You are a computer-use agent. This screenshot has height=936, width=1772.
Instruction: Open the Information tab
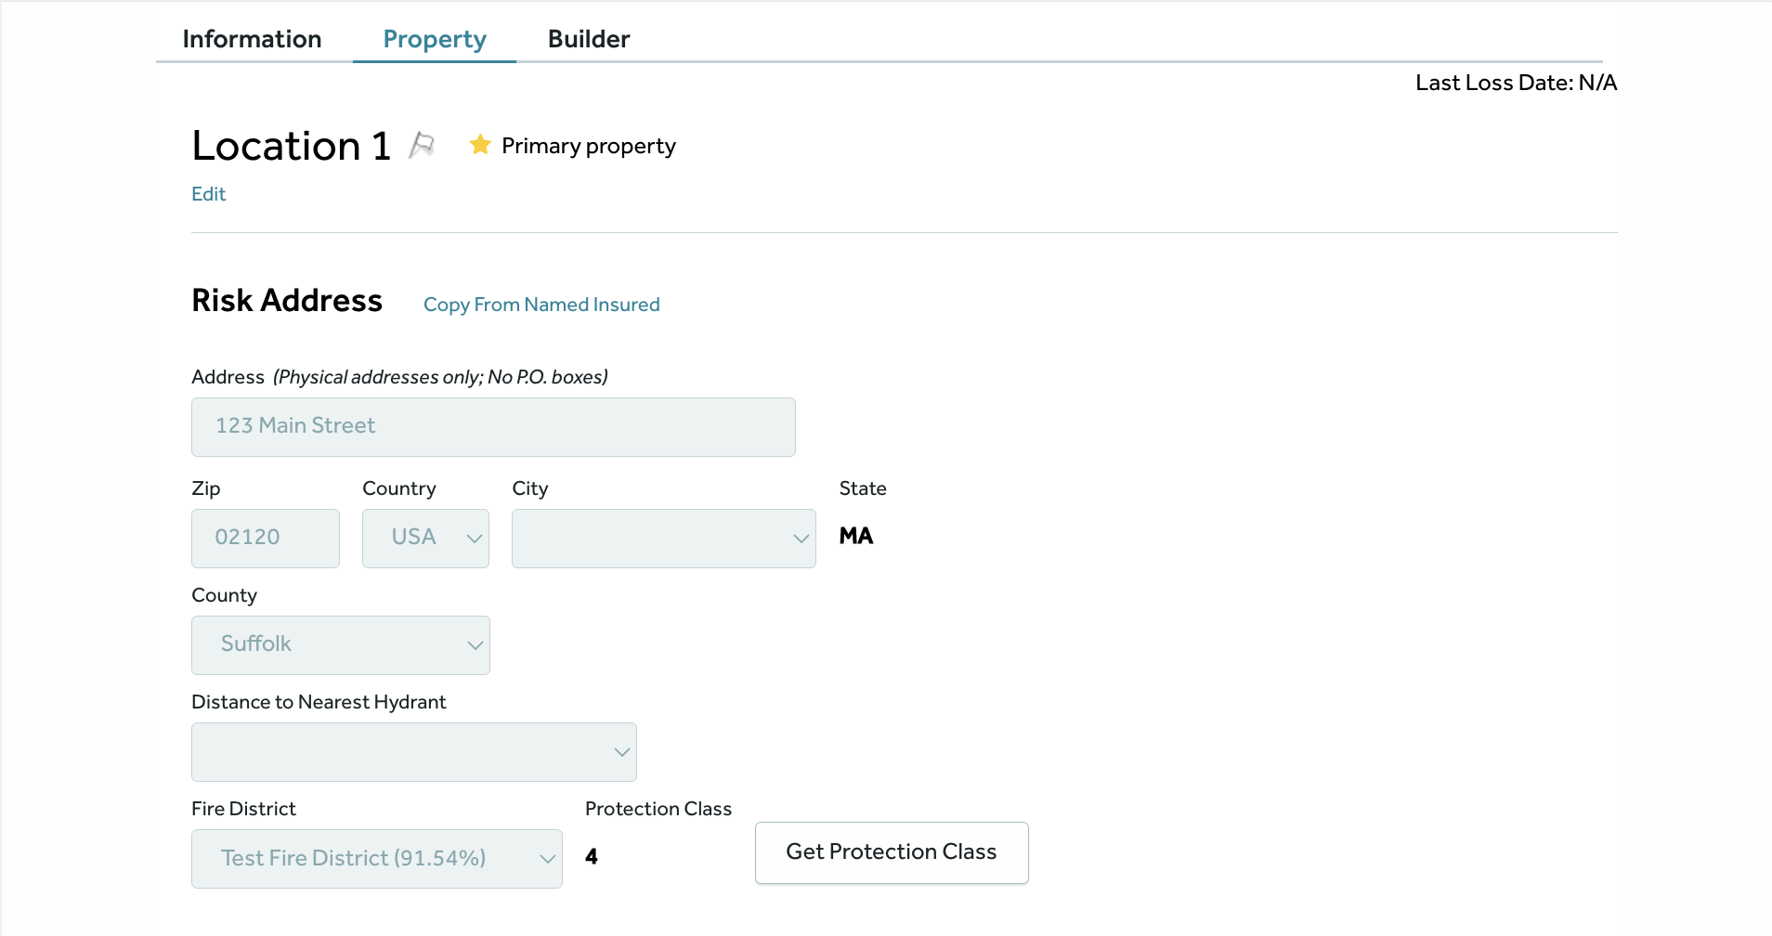252,39
